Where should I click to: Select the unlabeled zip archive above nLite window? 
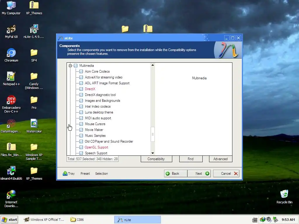click(148, 29)
